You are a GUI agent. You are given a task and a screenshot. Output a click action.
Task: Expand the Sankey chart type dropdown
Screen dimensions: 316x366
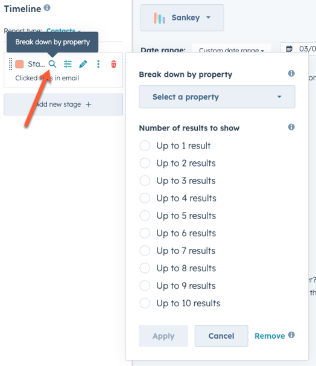point(182,18)
